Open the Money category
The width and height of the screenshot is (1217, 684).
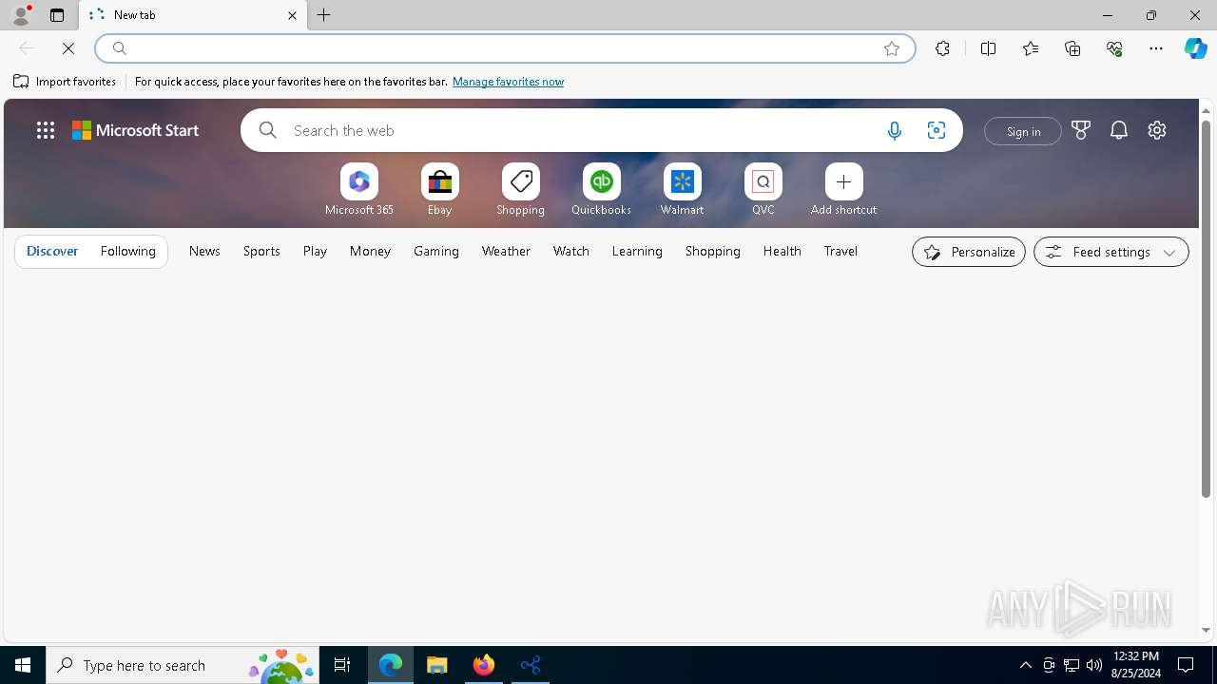point(370,251)
